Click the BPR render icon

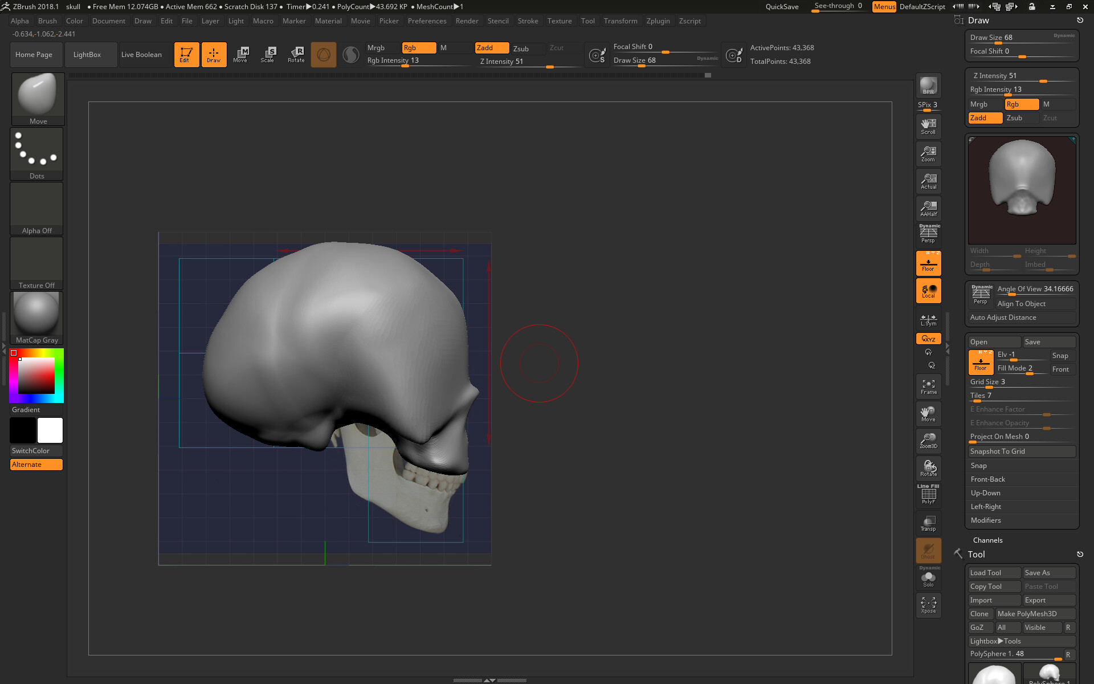928,85
